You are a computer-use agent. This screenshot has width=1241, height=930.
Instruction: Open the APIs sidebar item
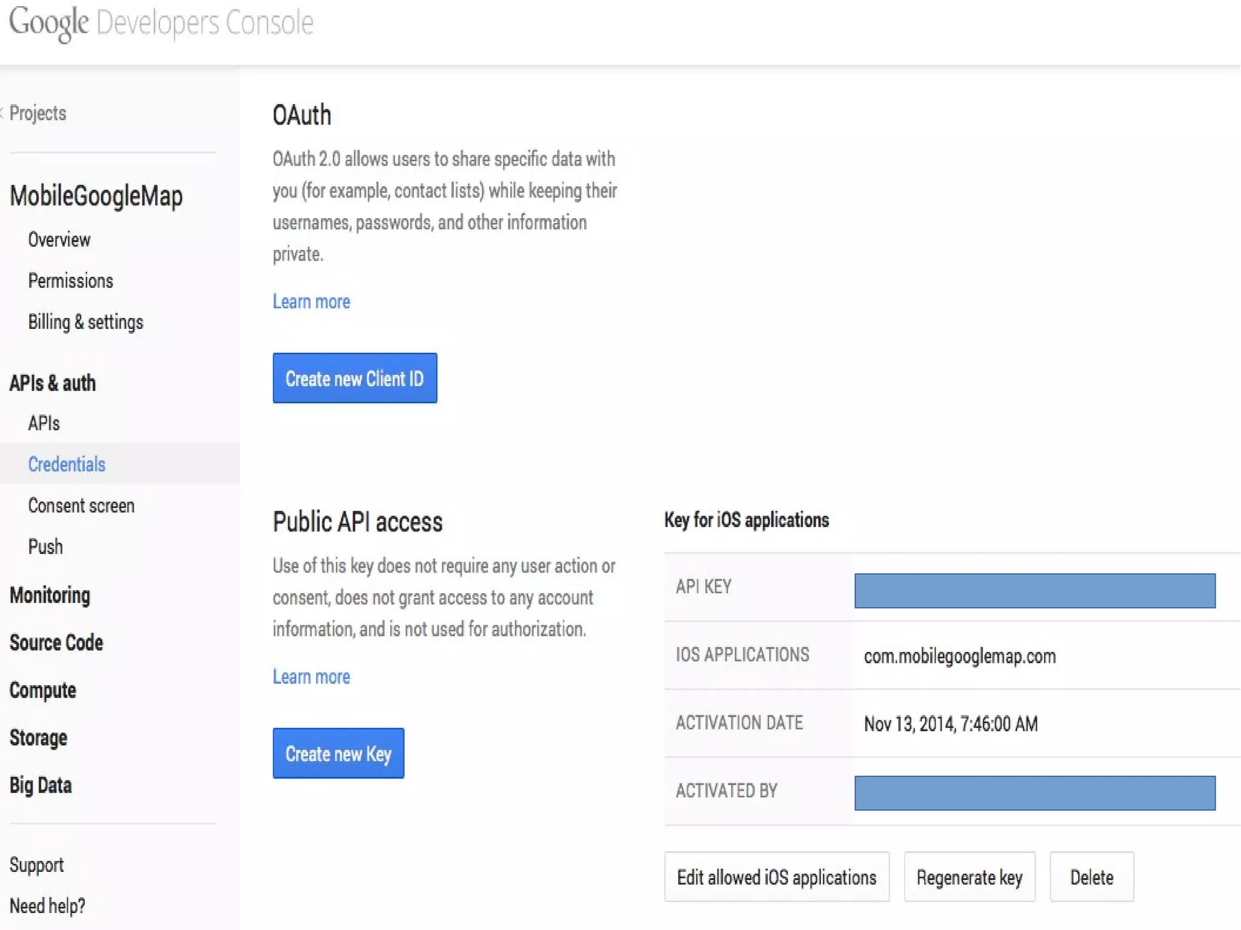coord(44,423)
